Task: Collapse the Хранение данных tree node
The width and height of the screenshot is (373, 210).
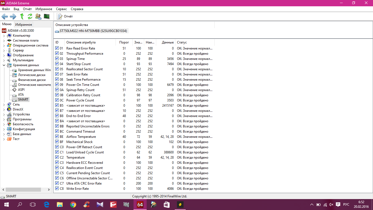Action: pyautogui.click(x=4, y=65)
